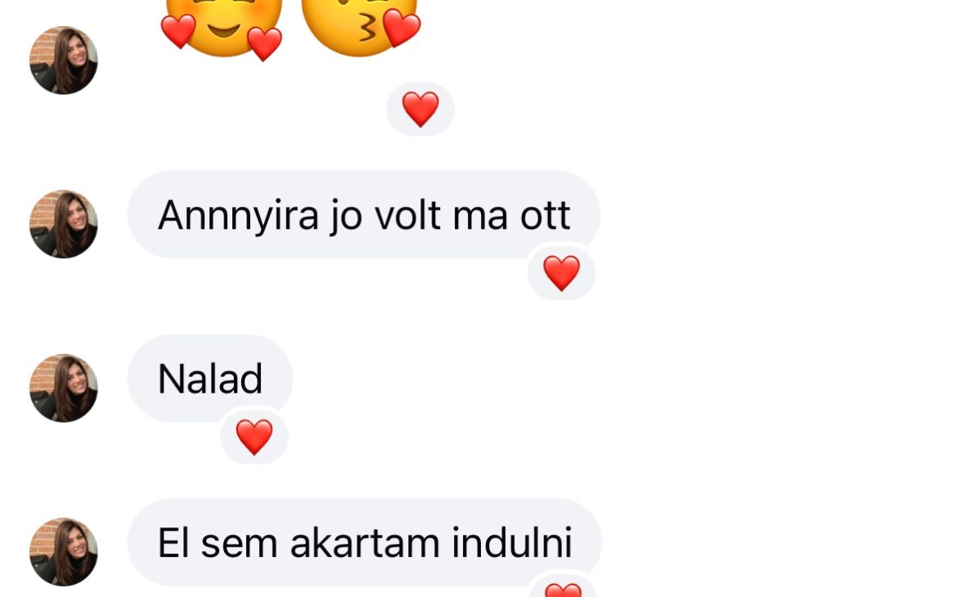Open sender avatar beside 'Annnyira jo volt ma ott'

[x=64, y=224]
